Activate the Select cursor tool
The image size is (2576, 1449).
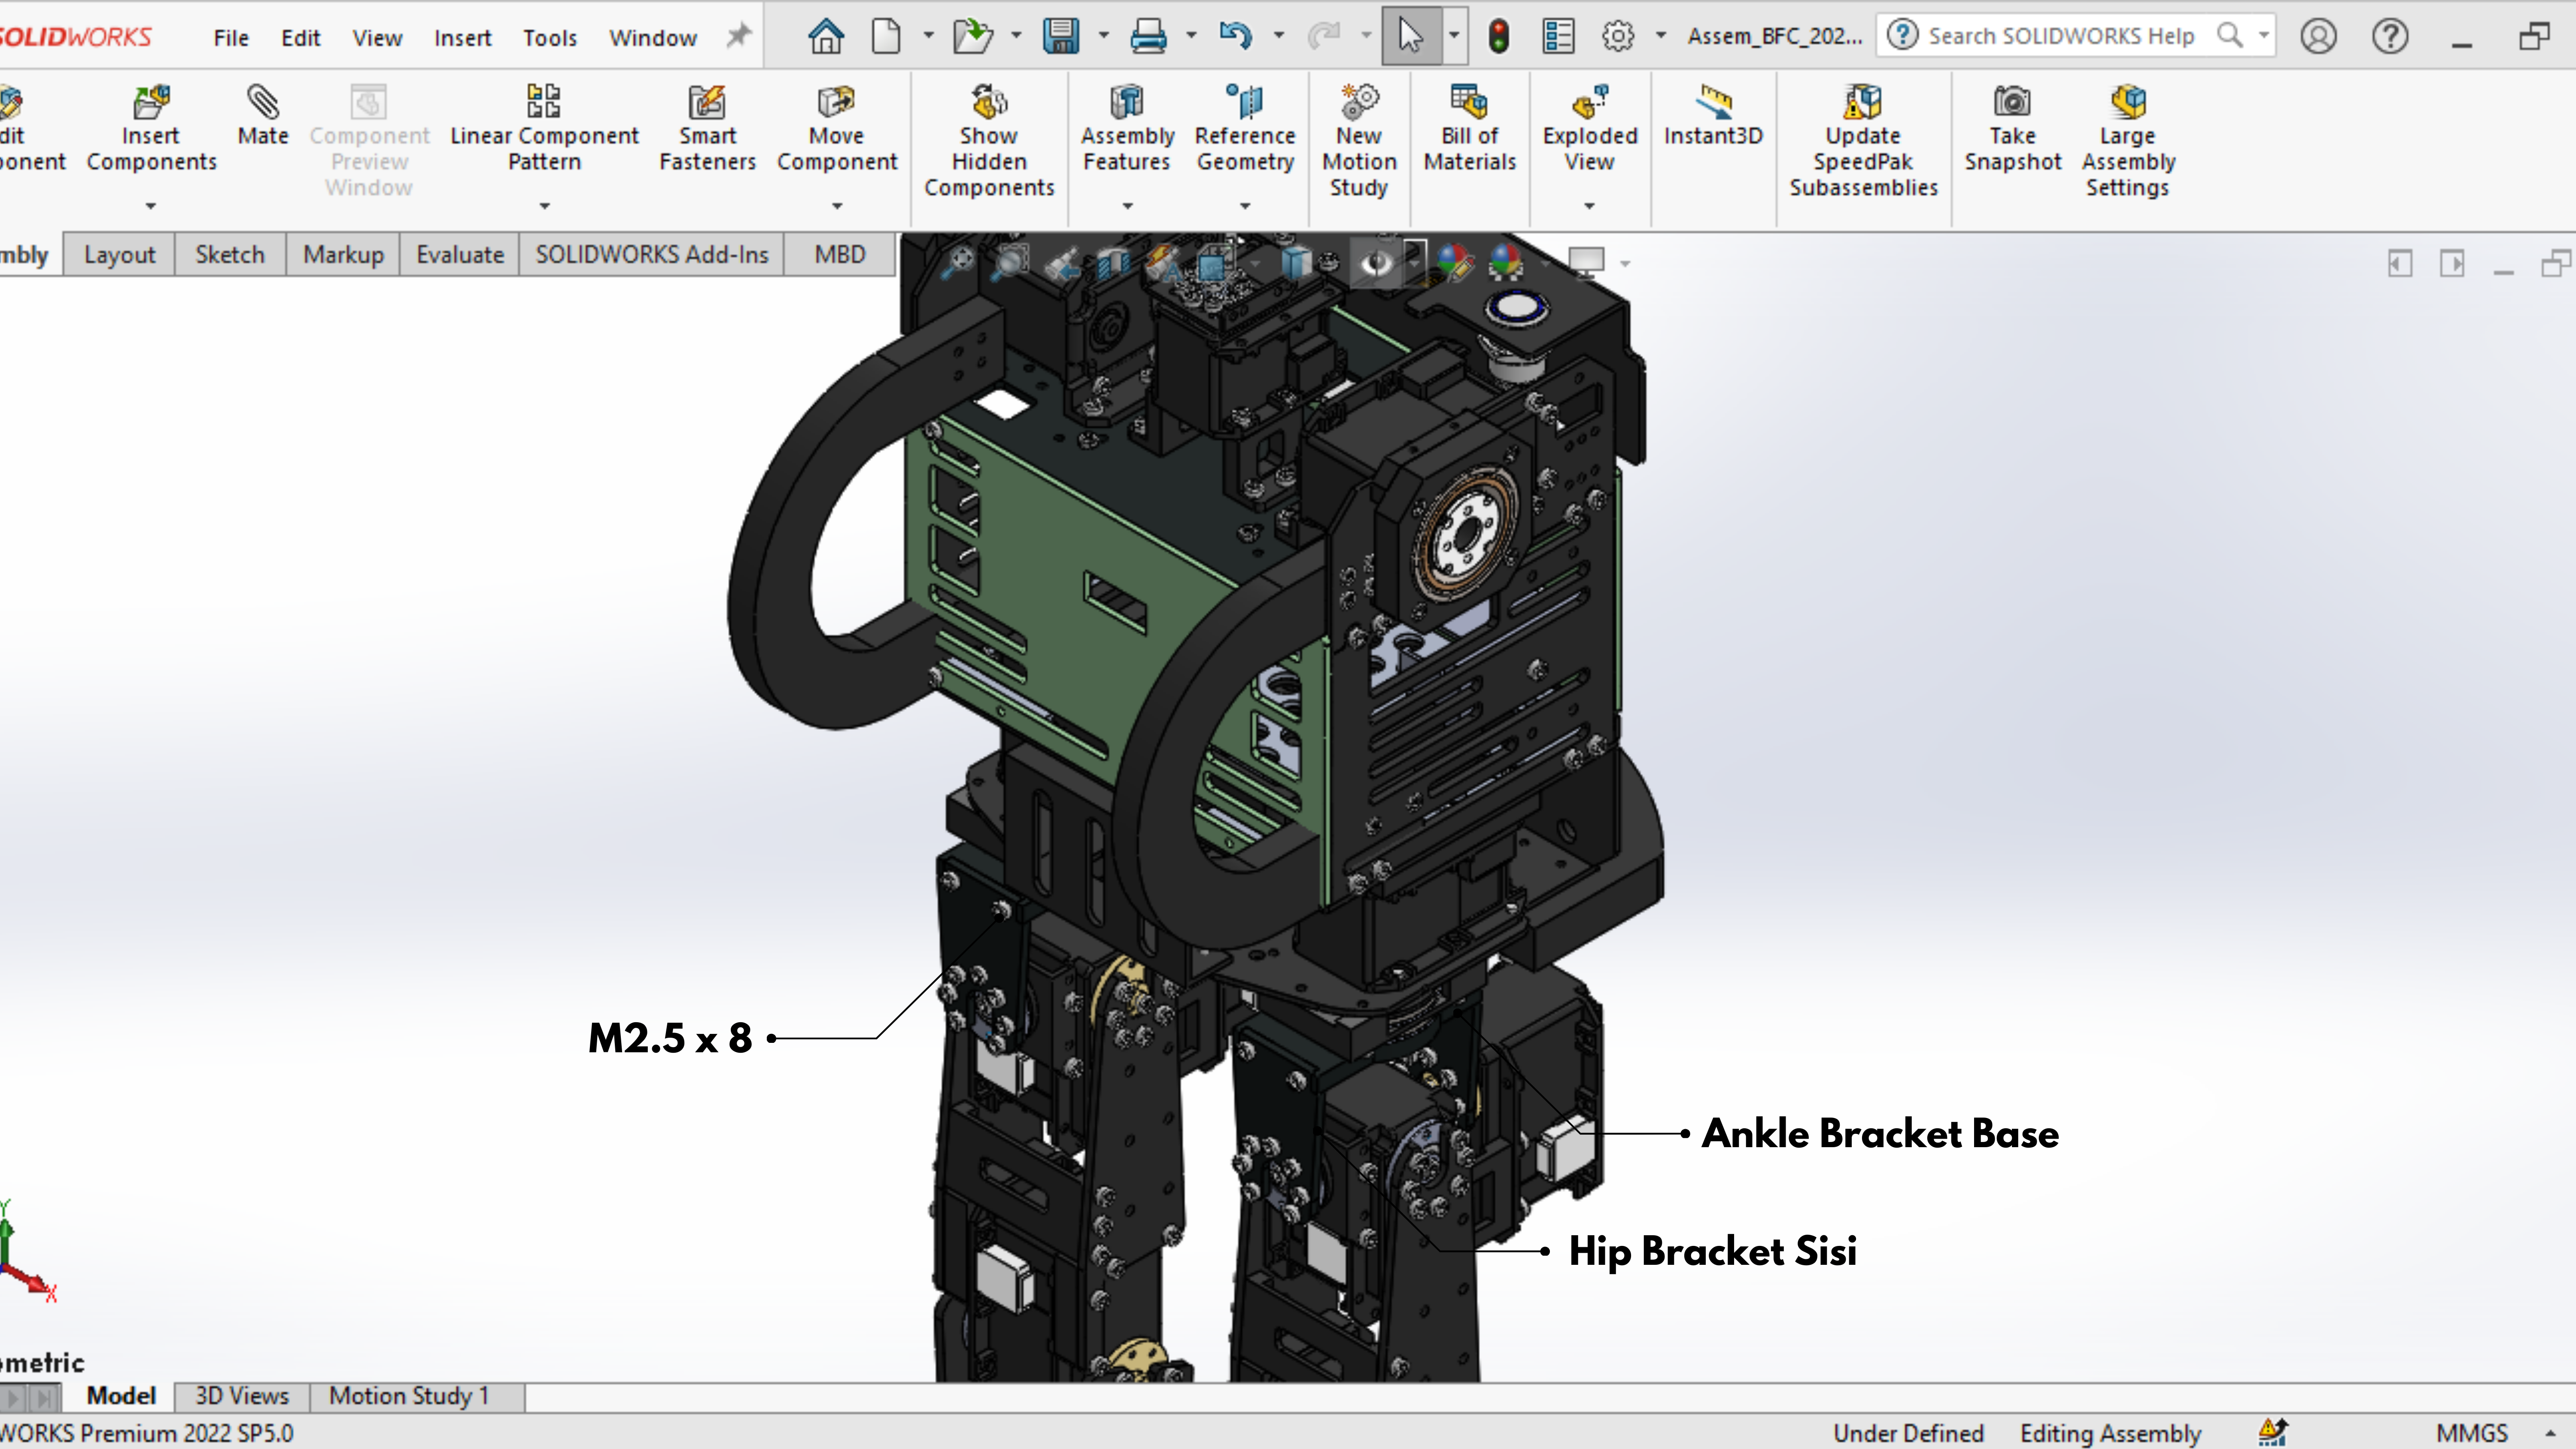(x=1411, y=37)
